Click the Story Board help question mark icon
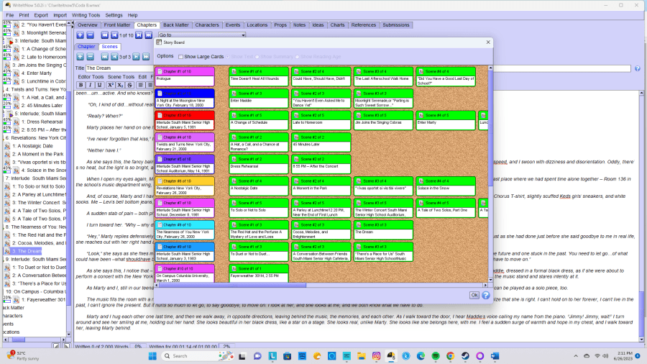The height and width of the screenshot is (364, 647). (486, 295)
